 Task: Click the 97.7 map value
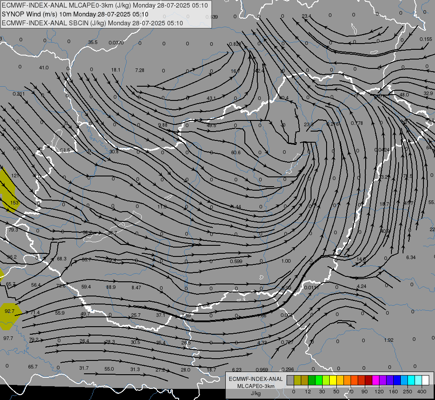click(x=8, y=338)
